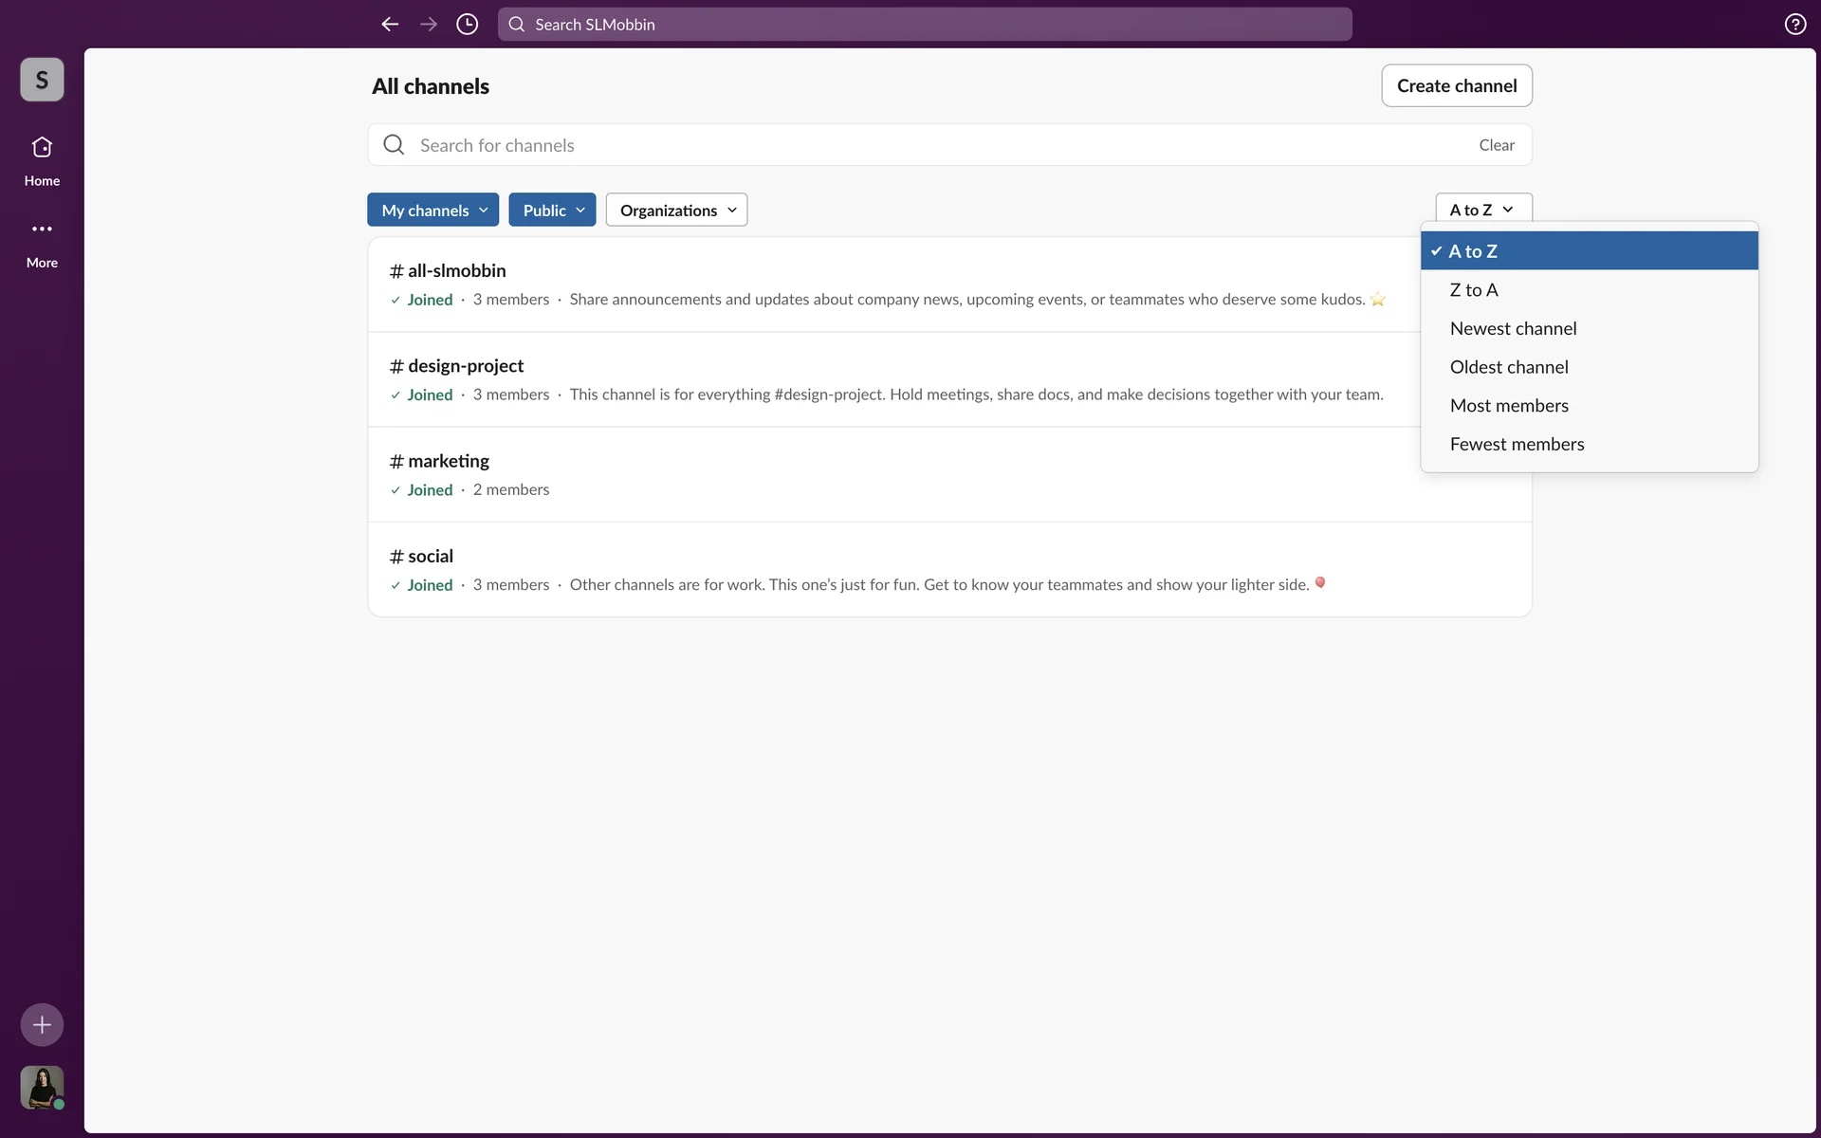Viewport: 1821px width, 1138px height.
Task: Clear the channel search field
Action: tap(1496, 145)
